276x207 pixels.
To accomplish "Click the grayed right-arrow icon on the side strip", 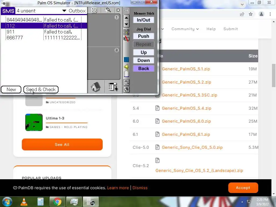I will coord(126,11).
